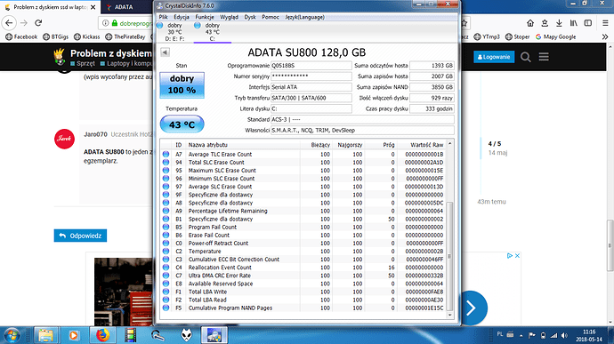The width and height of the screenshot is (614, 344).
Task: Click the downloads arrow icon in Firefox
Action: click(559, 23)
